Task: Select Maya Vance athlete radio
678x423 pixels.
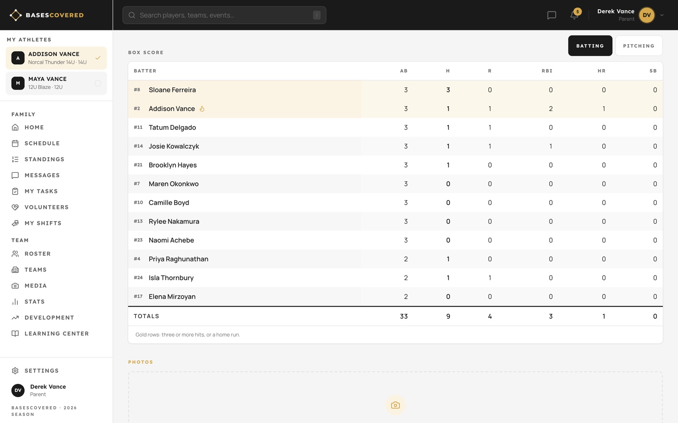Action: click(x=98, y=83)
